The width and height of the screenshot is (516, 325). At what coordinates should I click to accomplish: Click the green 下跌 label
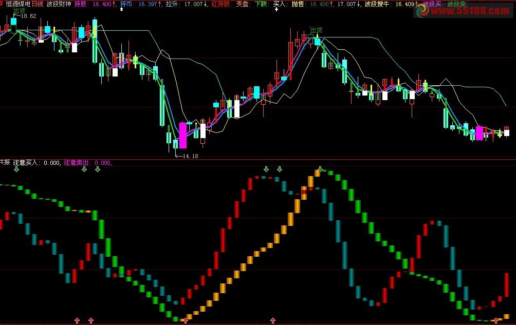[x=261, y=4]
